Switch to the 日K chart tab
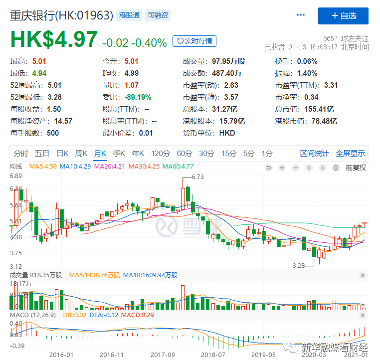The image size is (380, 364). [62, 154]
